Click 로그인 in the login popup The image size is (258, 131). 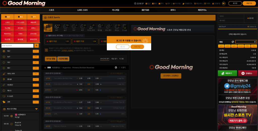(x=123, y=47)
